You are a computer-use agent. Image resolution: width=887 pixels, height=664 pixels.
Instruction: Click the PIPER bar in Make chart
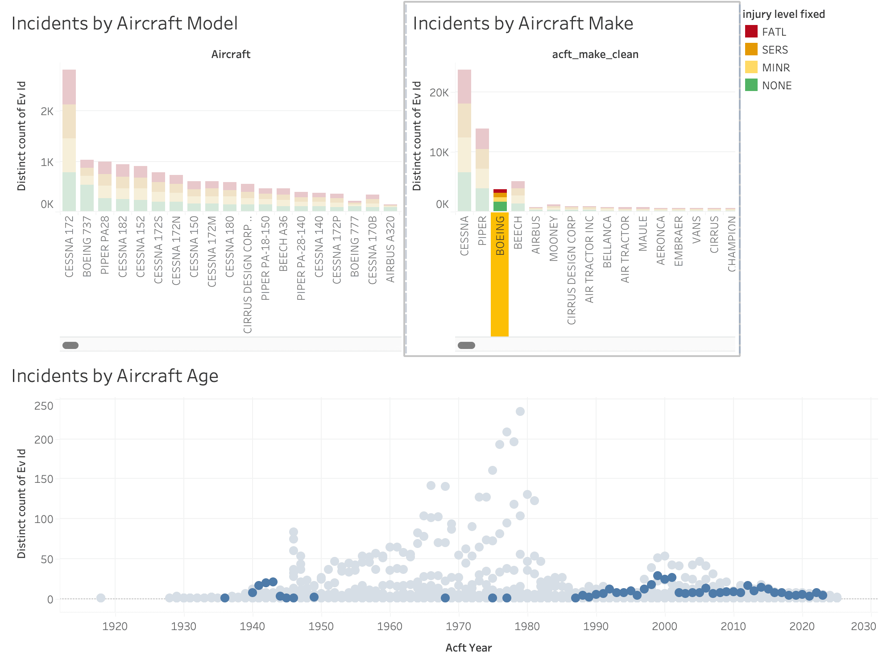pos(482,170)
